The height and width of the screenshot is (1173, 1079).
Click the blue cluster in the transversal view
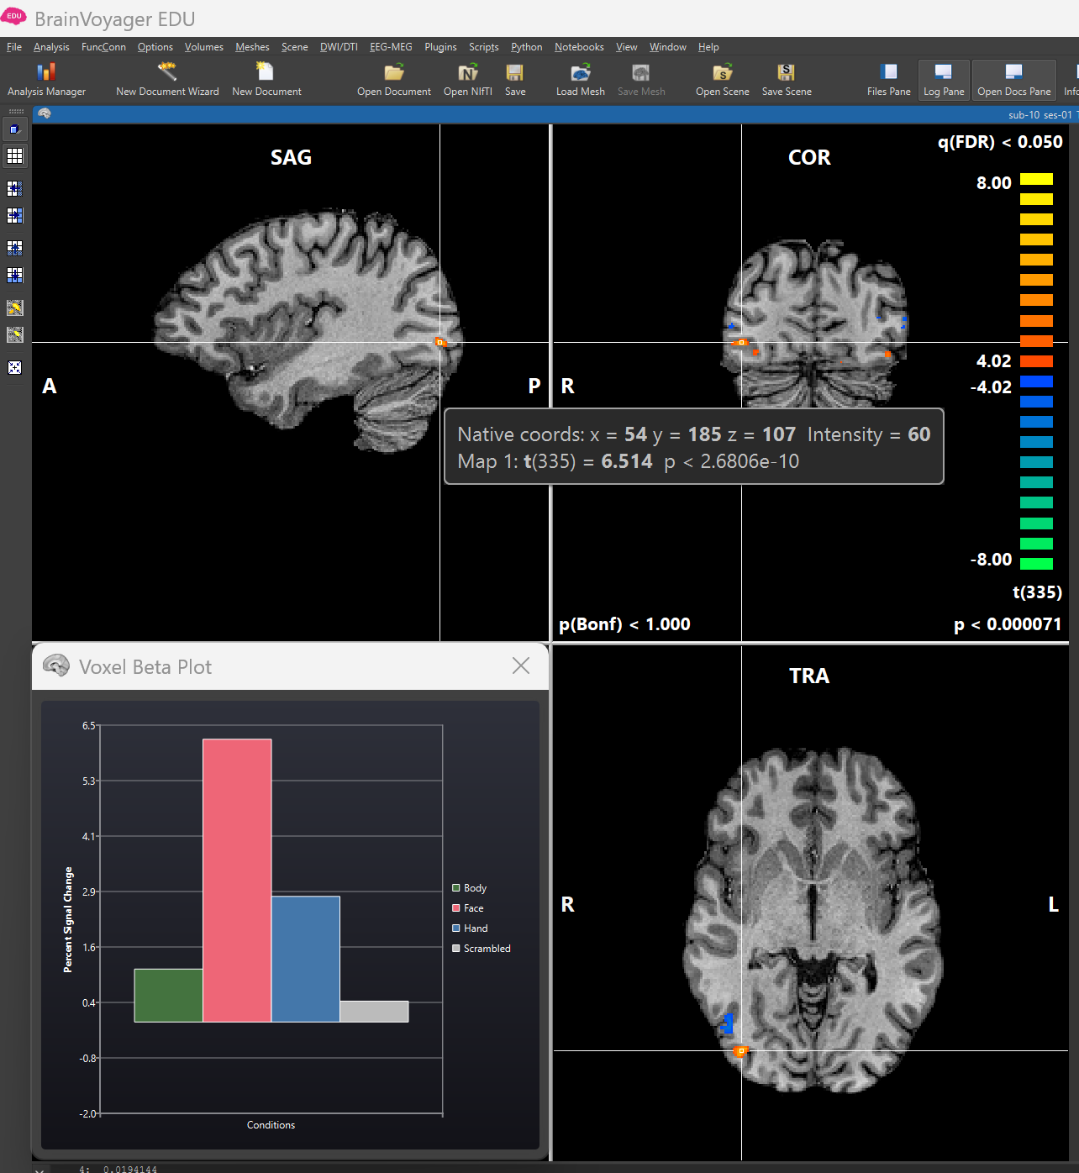(728, 1023)
